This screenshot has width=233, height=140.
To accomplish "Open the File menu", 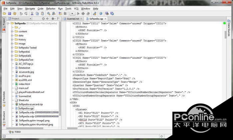I will click(5, 9).
